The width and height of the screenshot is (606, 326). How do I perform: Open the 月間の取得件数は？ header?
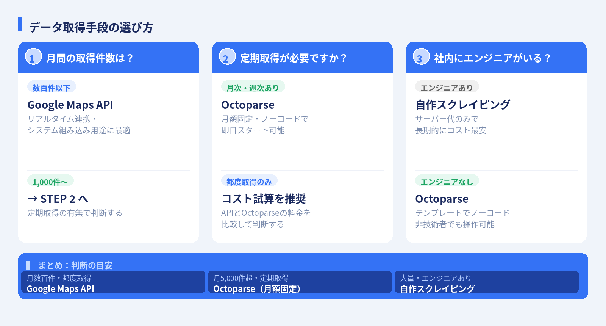90,58
